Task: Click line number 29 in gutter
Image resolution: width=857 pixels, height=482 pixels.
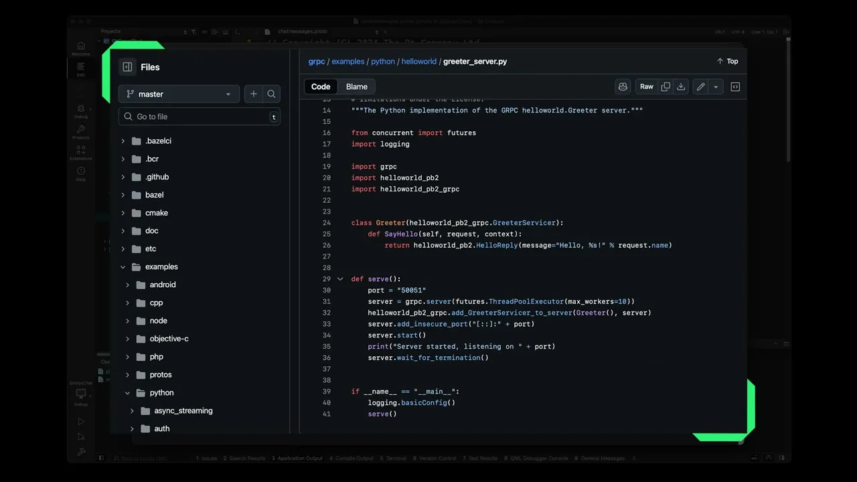Action: tap(327, 279)
